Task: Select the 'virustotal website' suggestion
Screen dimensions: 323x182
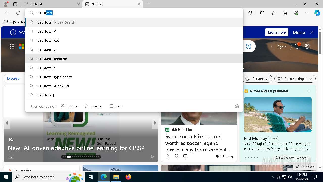Action: [x=134, y=59]
